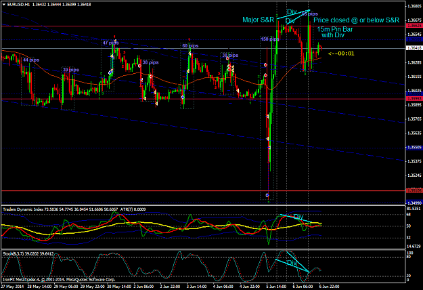Image resolution: width=423 pixels, height=290 pixels.
Task: Click the EURUSD,H1 symbol title text
Action: (19, 5)
